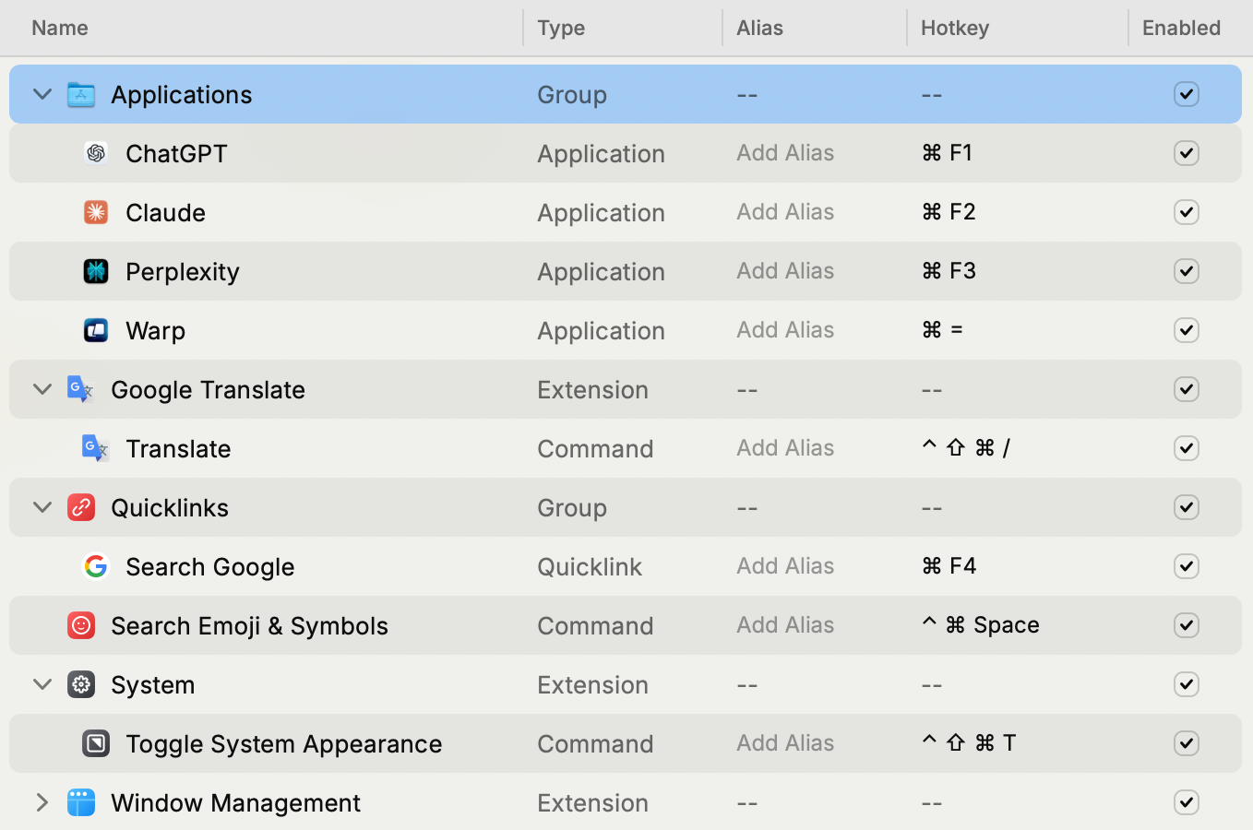This screenshot has height=830, width=1253.
Task: Add alias for Toggle System Appearance
Action: 785,743
